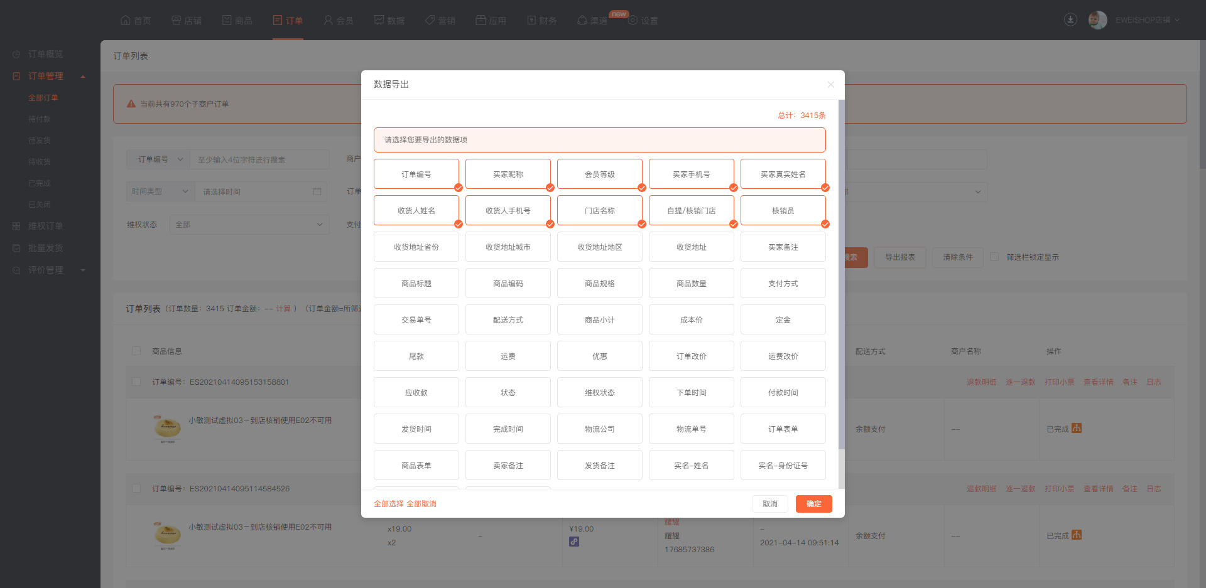Click the user avatar in header

tap(1097, 20)
